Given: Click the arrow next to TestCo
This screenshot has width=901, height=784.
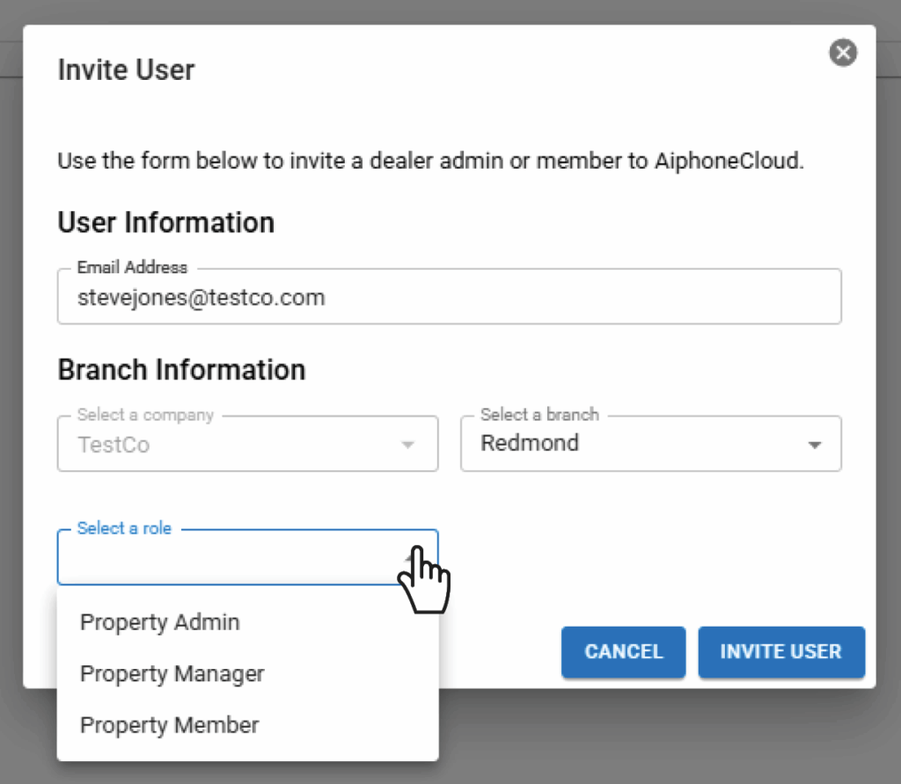Looking at the screenshot, I should [407, 445].
